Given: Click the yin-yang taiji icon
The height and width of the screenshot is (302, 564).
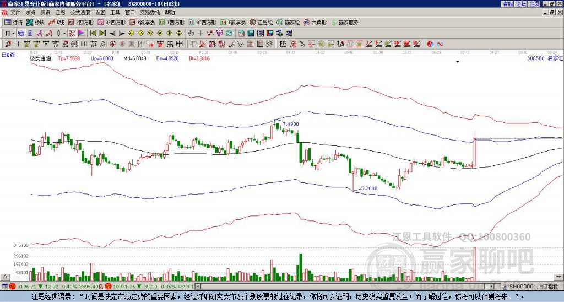Looking at the screenshot, I should [430, 44].
